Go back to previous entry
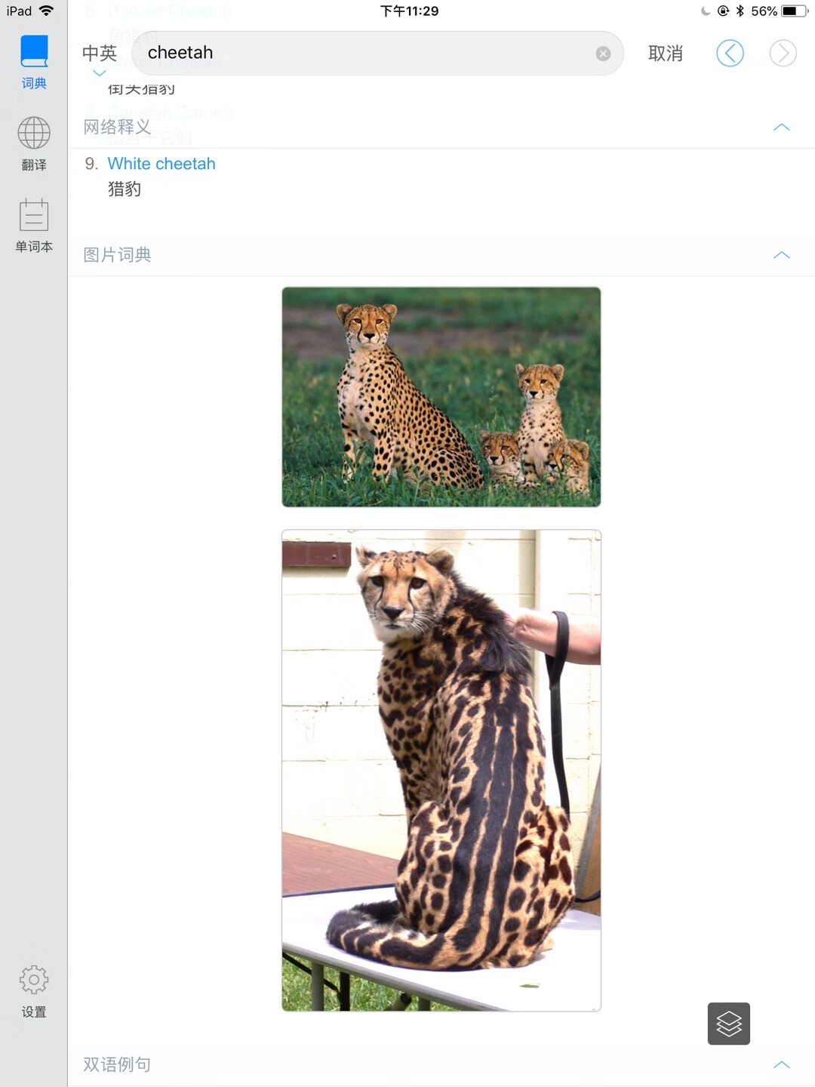 point(730,54)
